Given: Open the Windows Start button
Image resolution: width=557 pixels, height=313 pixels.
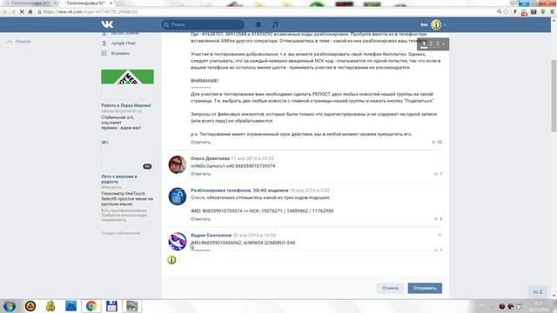Looking at the screenshot, I should (10, 306).
